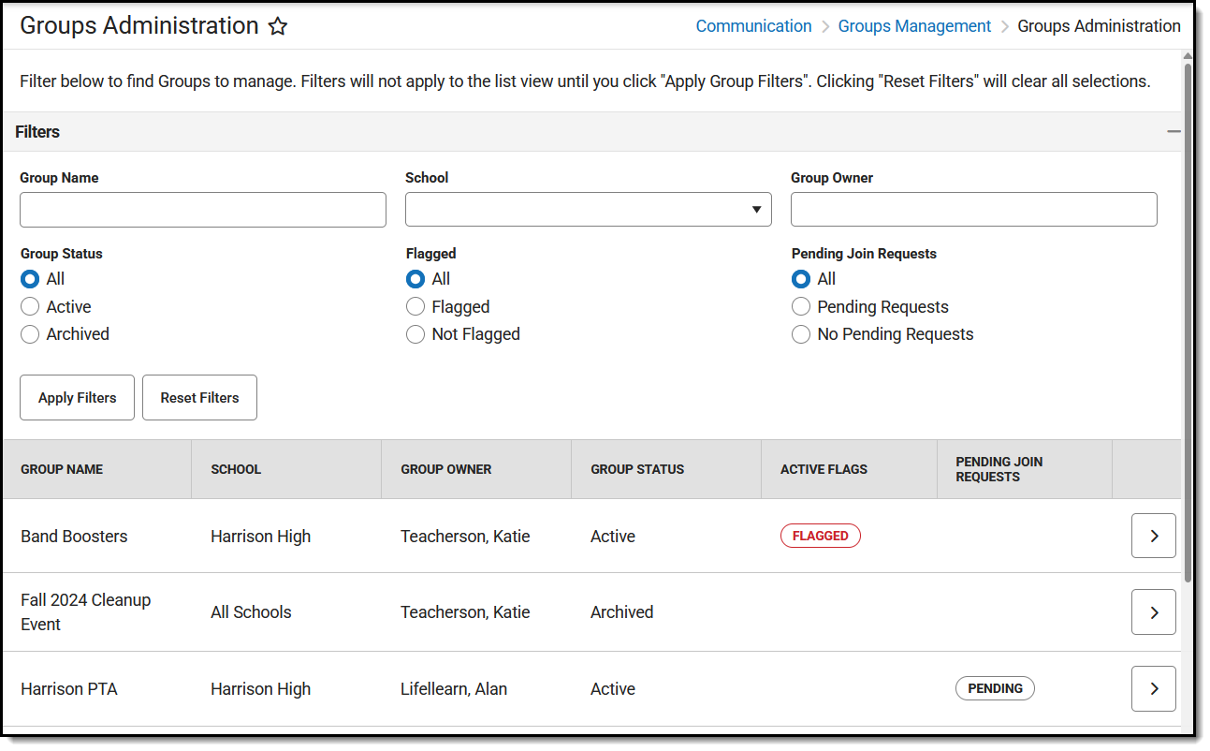Select the Archived group status filter
Image resolution: width=1210 pixels, height=751 pixels.
pyautogui.click(x=29, y=334)
